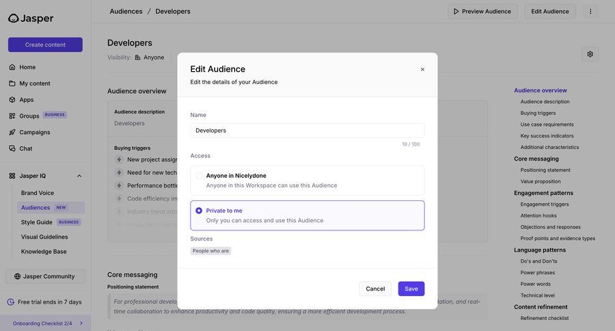
Task: Jump to Use case requirements in outline
Action: click(547, 124)
